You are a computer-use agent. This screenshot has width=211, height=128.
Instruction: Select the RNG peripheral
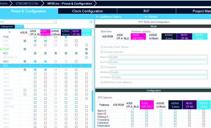pyautogui.click(x=6, y=61)
